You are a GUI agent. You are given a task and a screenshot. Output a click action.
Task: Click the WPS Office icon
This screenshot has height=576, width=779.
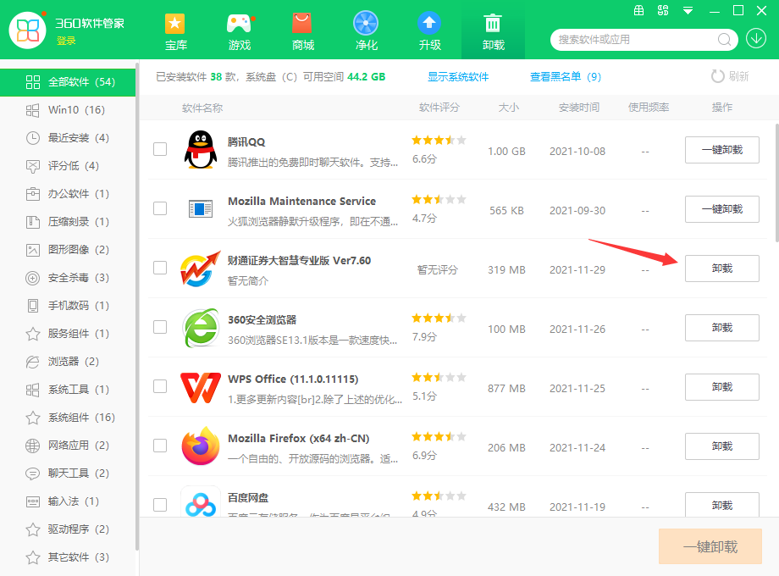(200, 387)
